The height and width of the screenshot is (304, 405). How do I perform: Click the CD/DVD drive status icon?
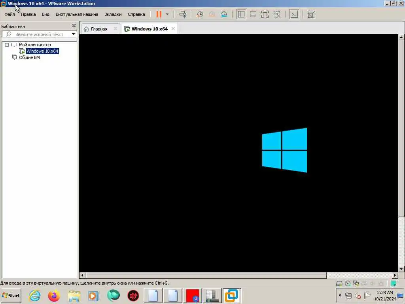[348, 283]
